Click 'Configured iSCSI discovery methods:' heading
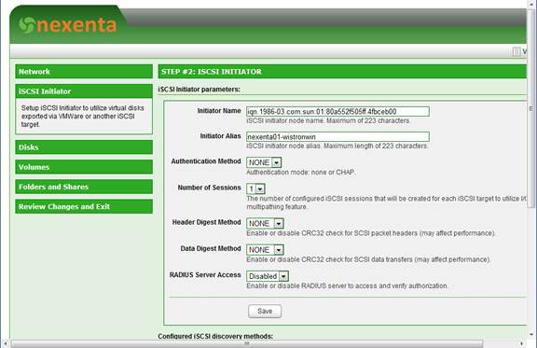 [x=215, y=336]
